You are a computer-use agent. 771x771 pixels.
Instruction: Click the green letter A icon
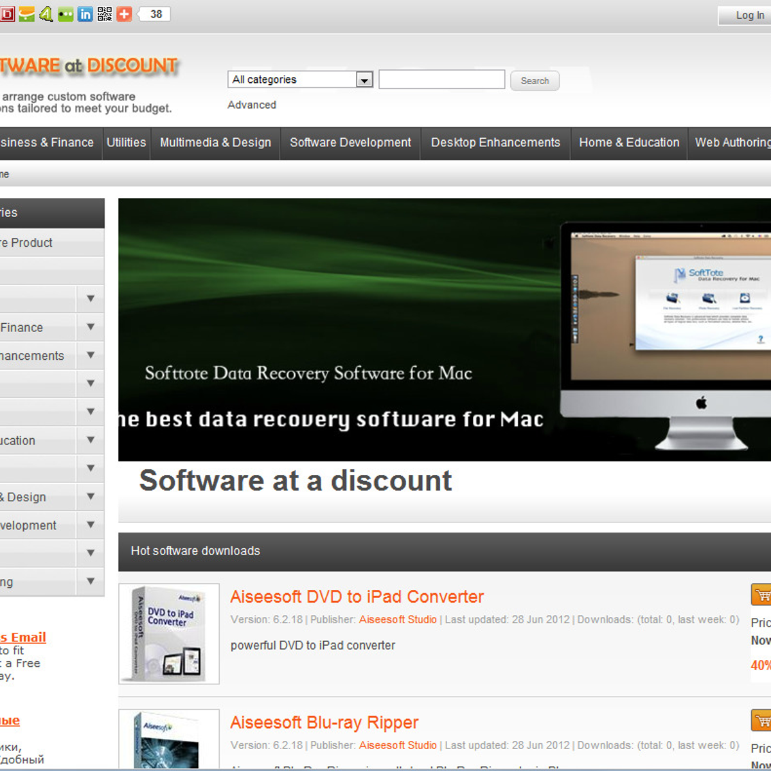46,14
